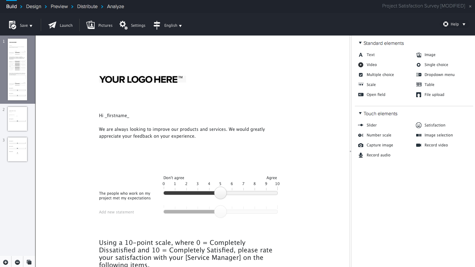Click the YOUR LOGO HERE image
Viewport: 475px width, 267px height.
click(143, 79)
